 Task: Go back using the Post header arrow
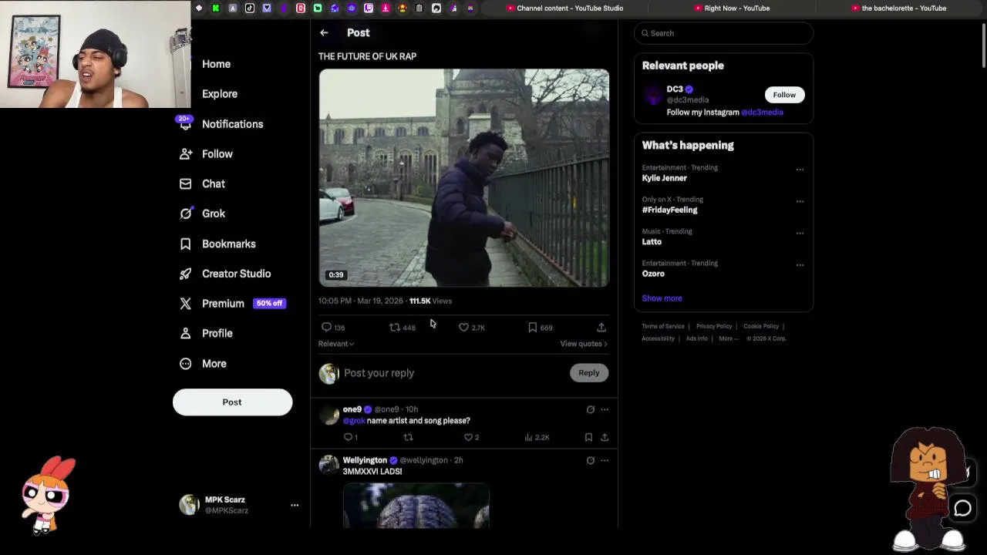[x=324, y=33]
